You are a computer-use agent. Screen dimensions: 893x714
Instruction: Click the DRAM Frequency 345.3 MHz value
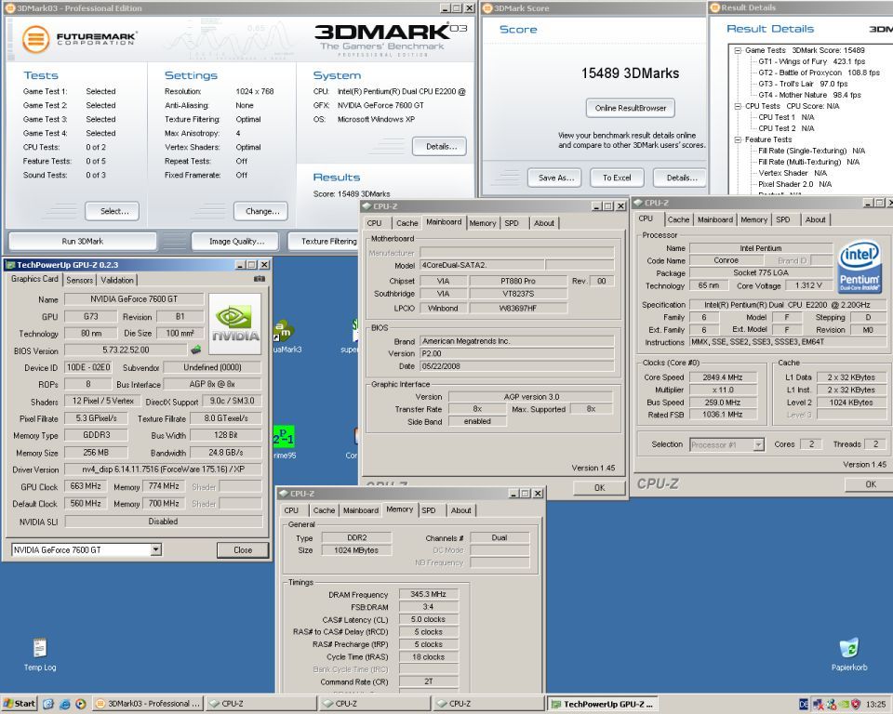(428, 594)
